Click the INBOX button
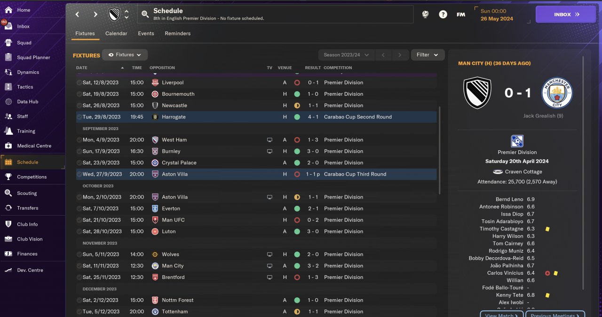Viewport: 602px width, 317px height. coord(566,15)
